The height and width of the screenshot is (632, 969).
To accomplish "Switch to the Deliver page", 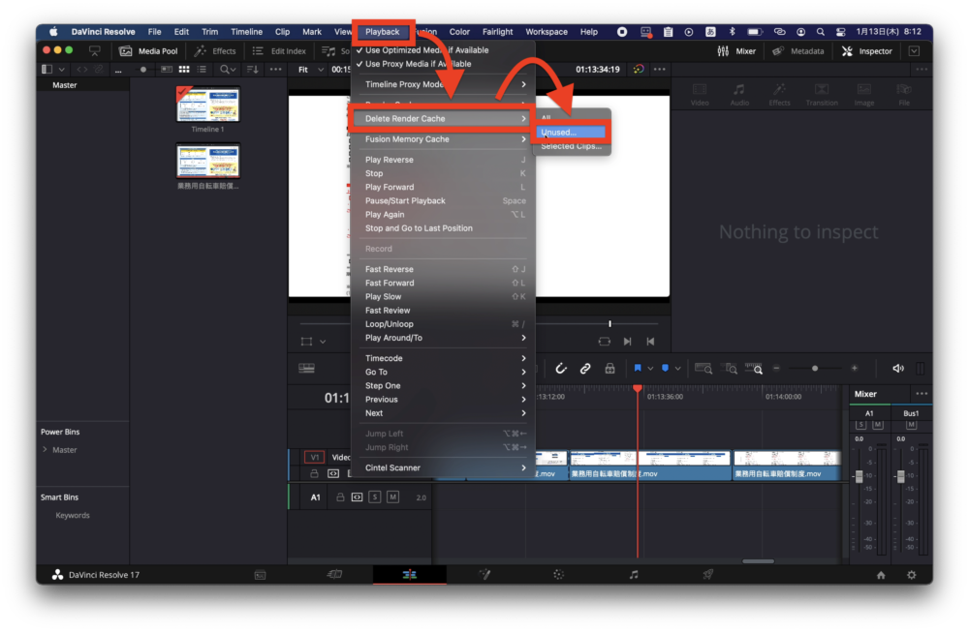I will [708, 574].
